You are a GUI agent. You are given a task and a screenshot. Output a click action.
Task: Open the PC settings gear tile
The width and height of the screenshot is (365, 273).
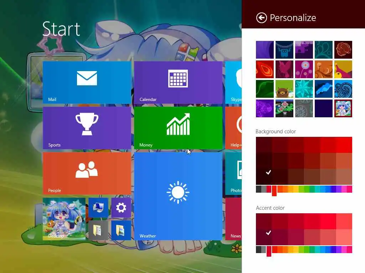pyautogui.click(x=121, y=208)
